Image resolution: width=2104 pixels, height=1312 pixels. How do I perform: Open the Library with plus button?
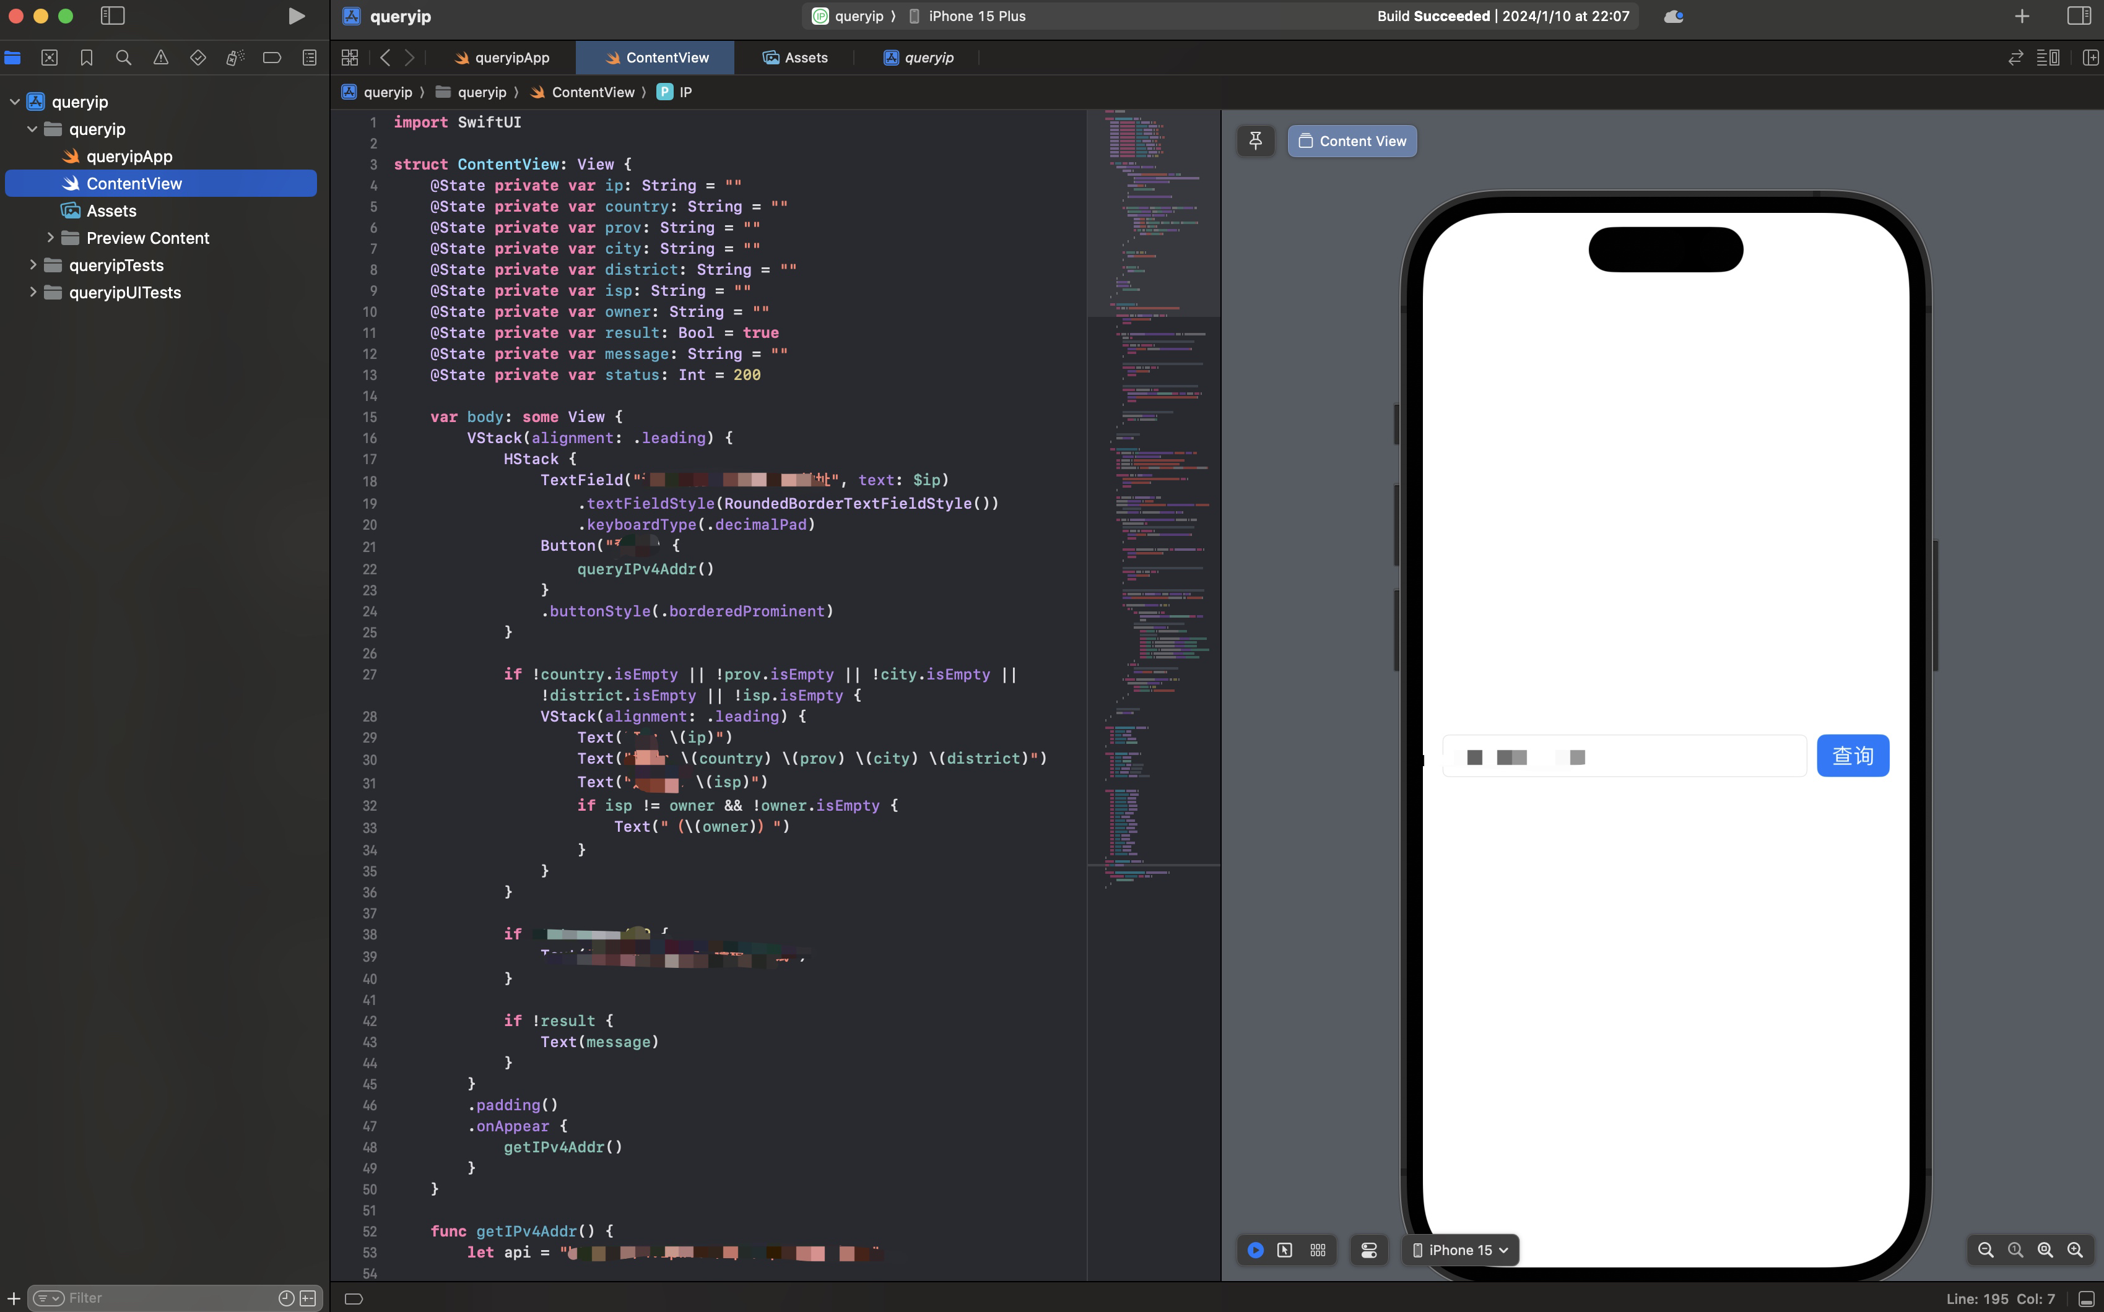click(x=2022, y=15)
